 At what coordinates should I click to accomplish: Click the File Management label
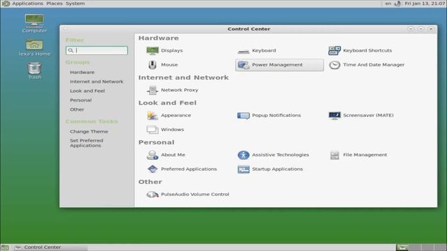[x=365, y=155]
